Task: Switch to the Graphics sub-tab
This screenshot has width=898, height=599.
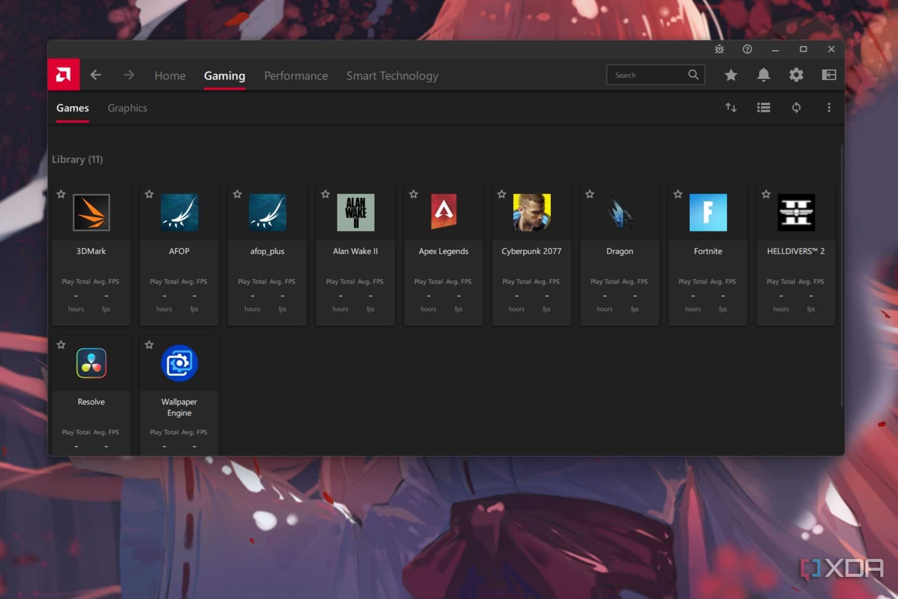Action: point(127,108)
